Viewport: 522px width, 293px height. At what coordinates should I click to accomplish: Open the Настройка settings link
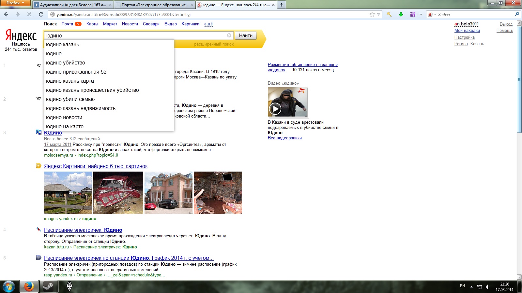click(464, 37)
